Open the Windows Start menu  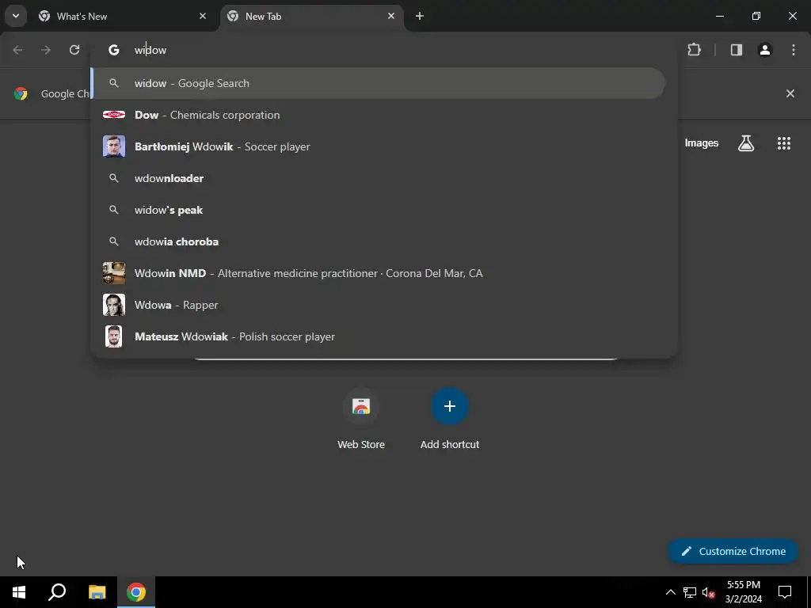point(19,592)
